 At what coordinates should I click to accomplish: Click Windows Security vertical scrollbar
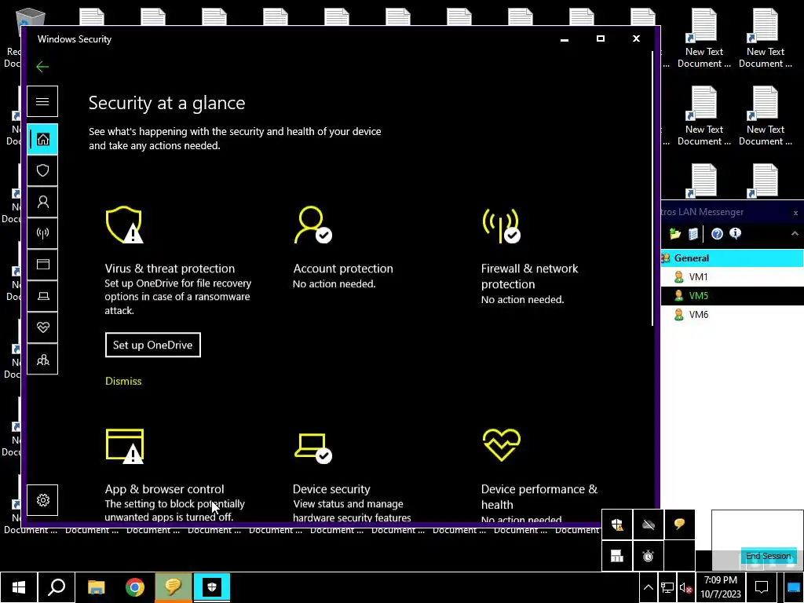652,187
